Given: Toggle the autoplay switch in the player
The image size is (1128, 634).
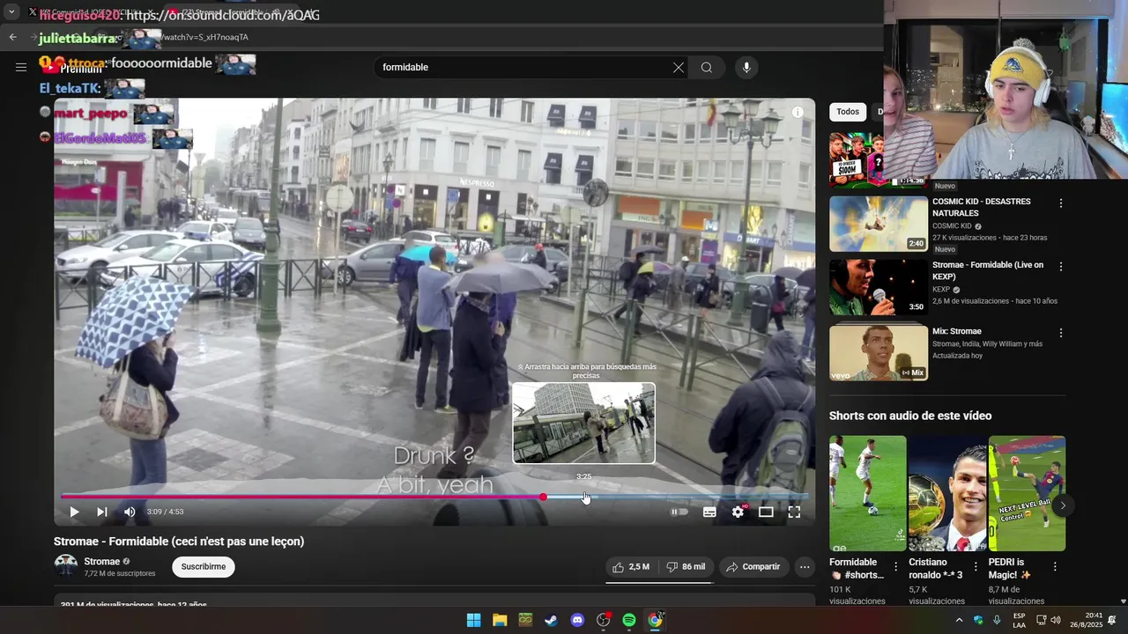Looking at the screenshot, I should tap(679, 512).
